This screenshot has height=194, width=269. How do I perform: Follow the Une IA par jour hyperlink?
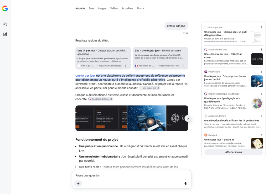point(85,76)
